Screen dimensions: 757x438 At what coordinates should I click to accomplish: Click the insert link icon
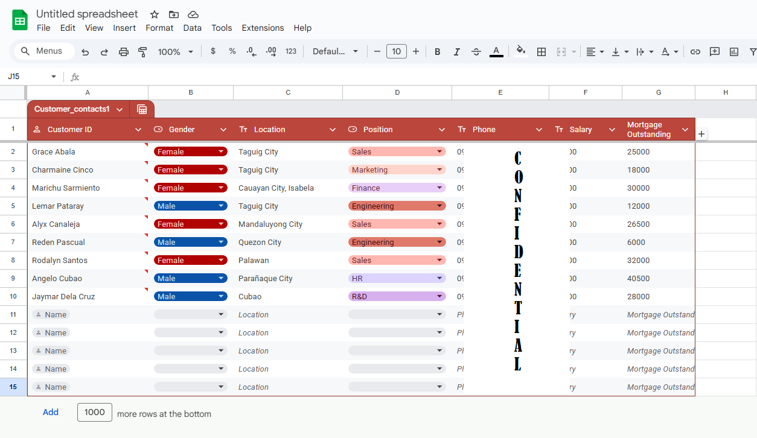pos(695,52)
